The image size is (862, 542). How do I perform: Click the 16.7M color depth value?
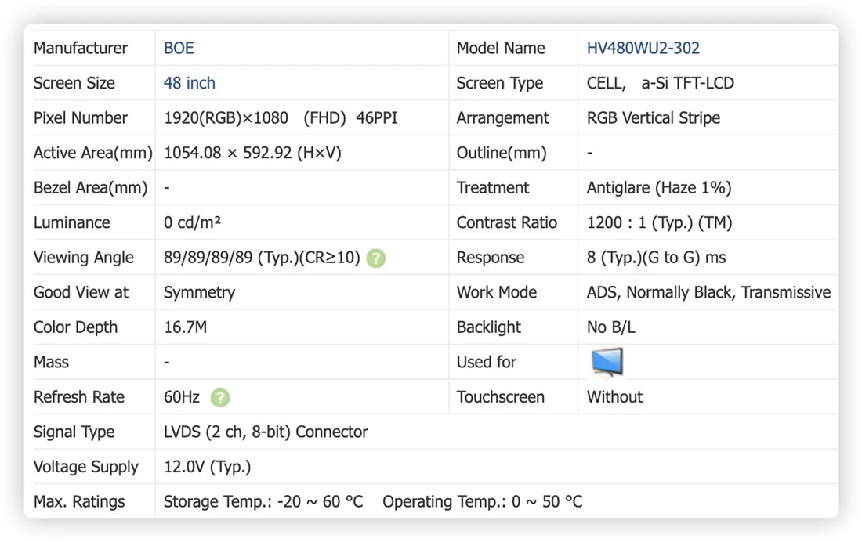tap(185, 327)
